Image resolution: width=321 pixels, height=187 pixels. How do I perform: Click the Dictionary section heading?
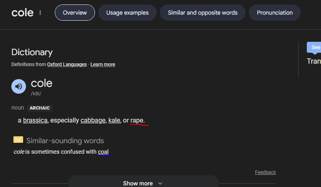pyautogui.click(x=32, y=52)
